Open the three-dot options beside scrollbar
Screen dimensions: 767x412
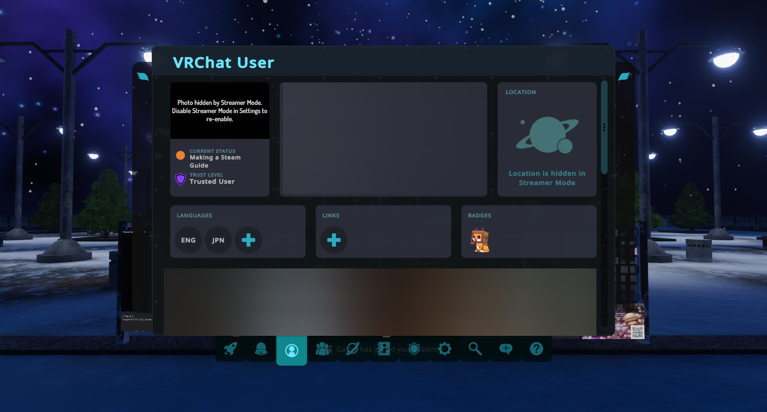click(x=604, y=127)
